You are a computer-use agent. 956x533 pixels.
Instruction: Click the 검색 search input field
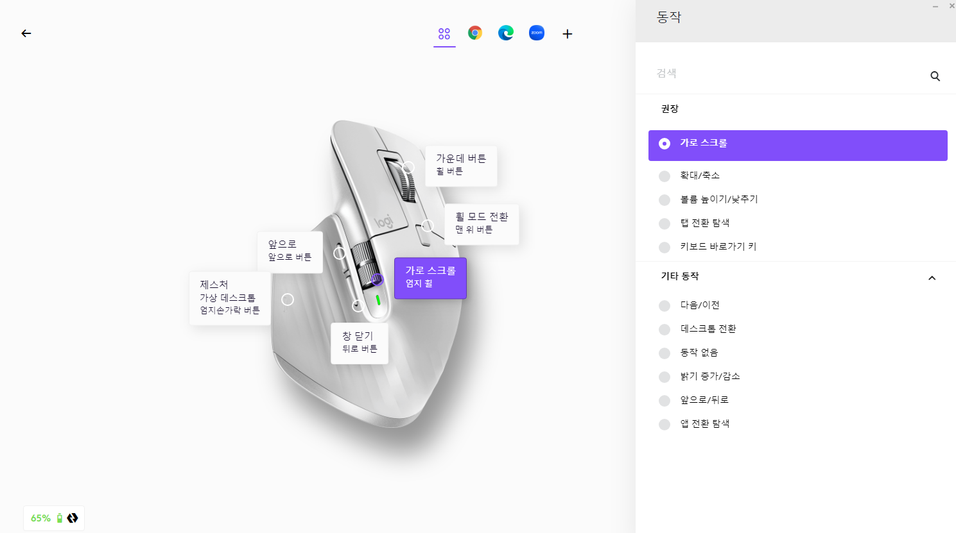click(x=738, y=73)
